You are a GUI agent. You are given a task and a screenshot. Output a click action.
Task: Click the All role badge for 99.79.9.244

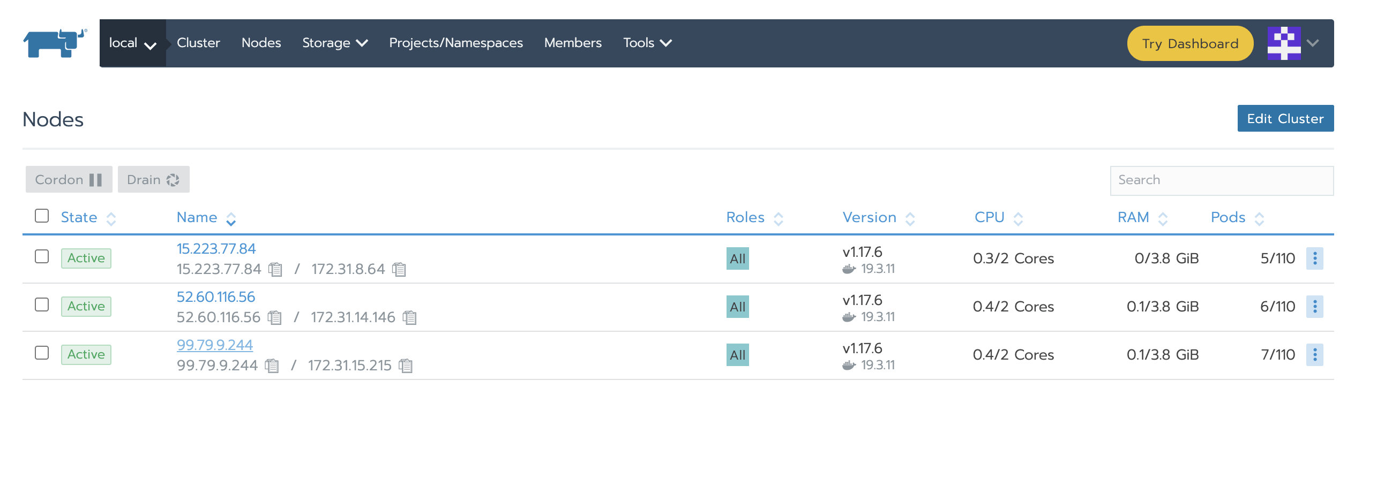737,355
